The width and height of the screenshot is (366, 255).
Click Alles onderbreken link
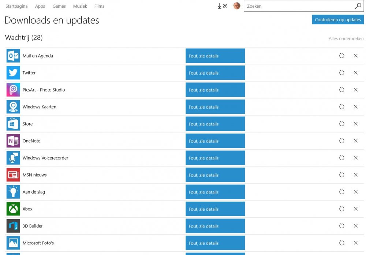(x=346, y=39)
